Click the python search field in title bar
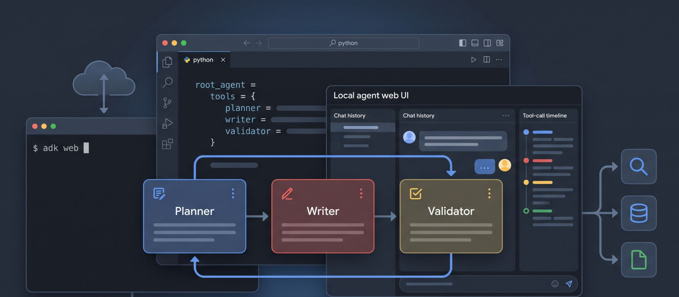The width and height of the screenshot is (679, 297). (x=343, y=43)
